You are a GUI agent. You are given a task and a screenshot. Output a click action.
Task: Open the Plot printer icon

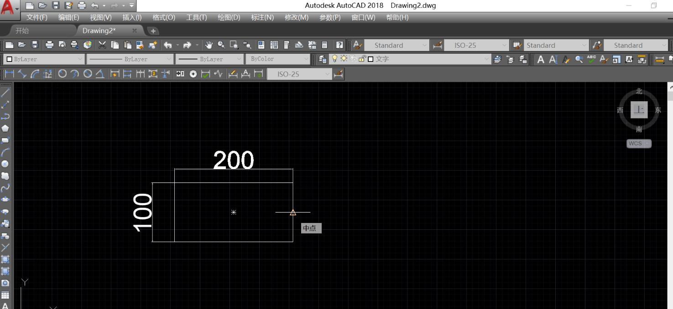(49, 45)
